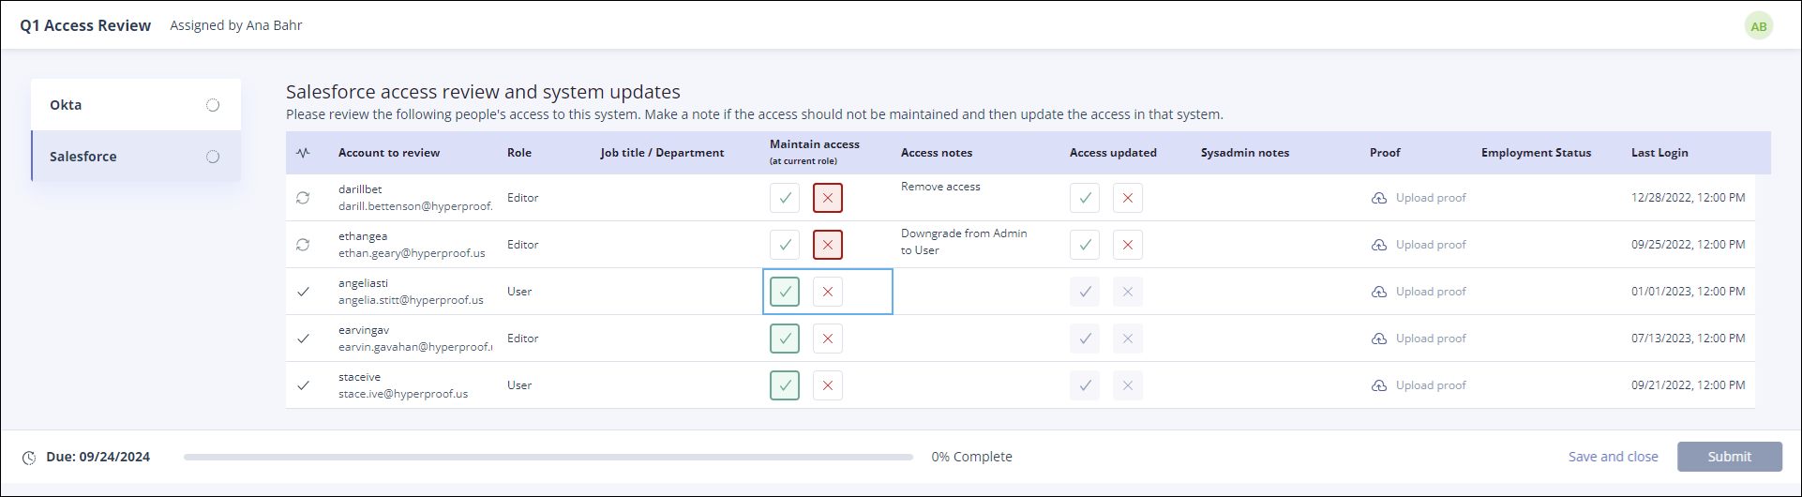Click the Last Login column header
Viewport: 1802px width, 497px height.
[x=1659, y=153]
